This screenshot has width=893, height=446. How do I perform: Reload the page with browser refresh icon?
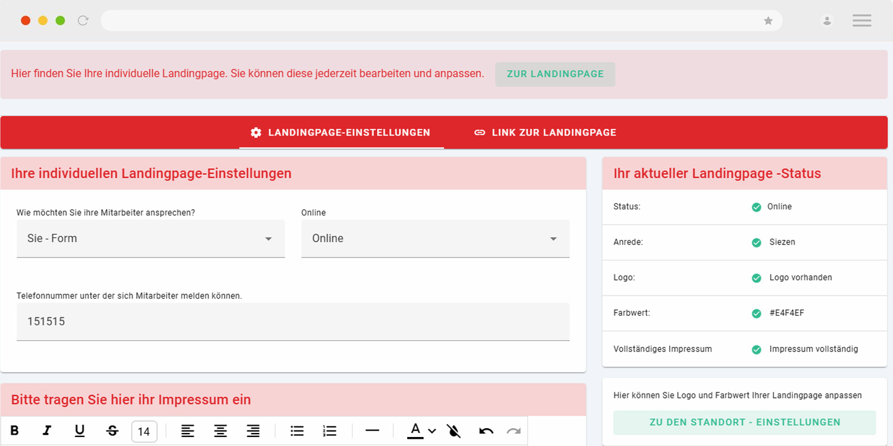(x=83, y=21)
